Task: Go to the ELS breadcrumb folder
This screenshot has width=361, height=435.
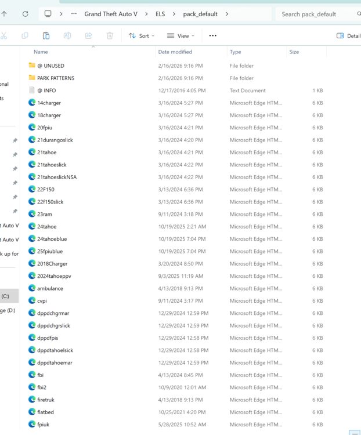Action: point(160,14)
